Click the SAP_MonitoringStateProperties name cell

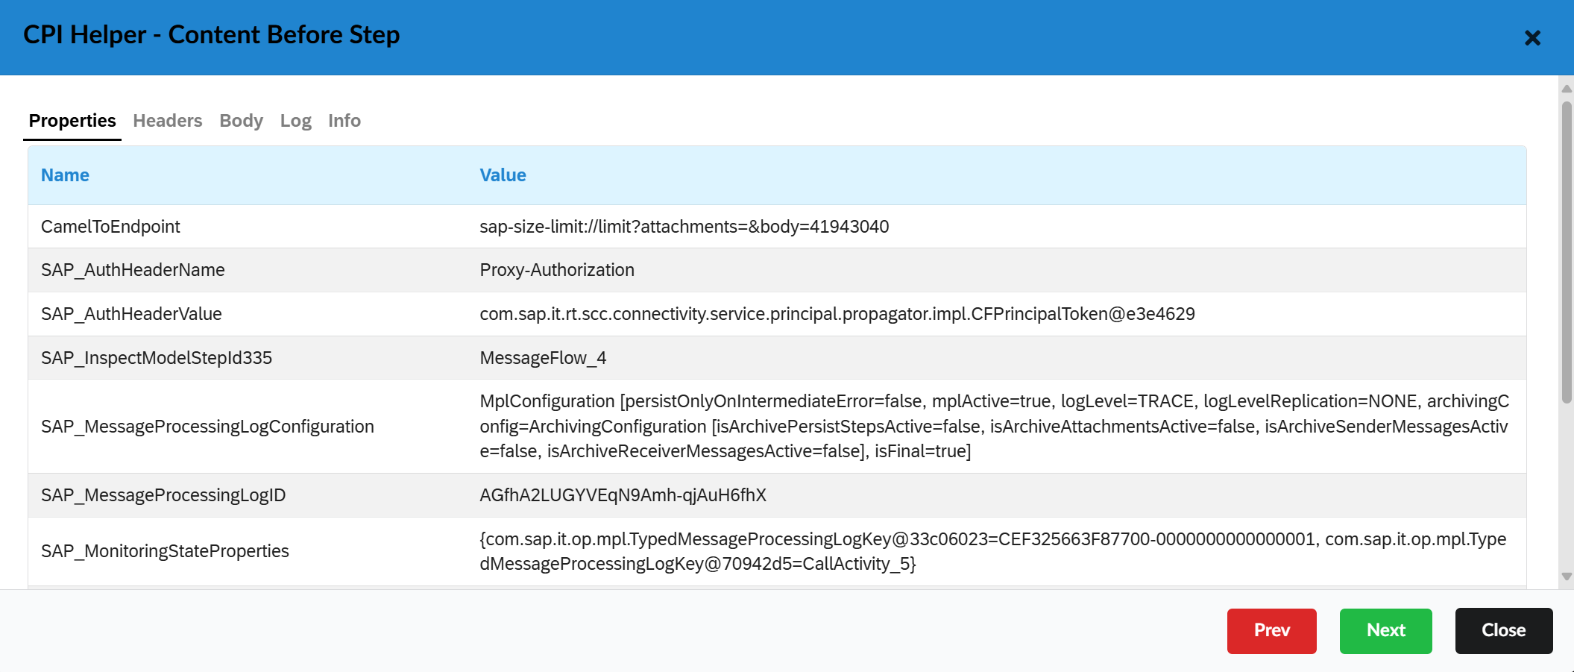165,551
